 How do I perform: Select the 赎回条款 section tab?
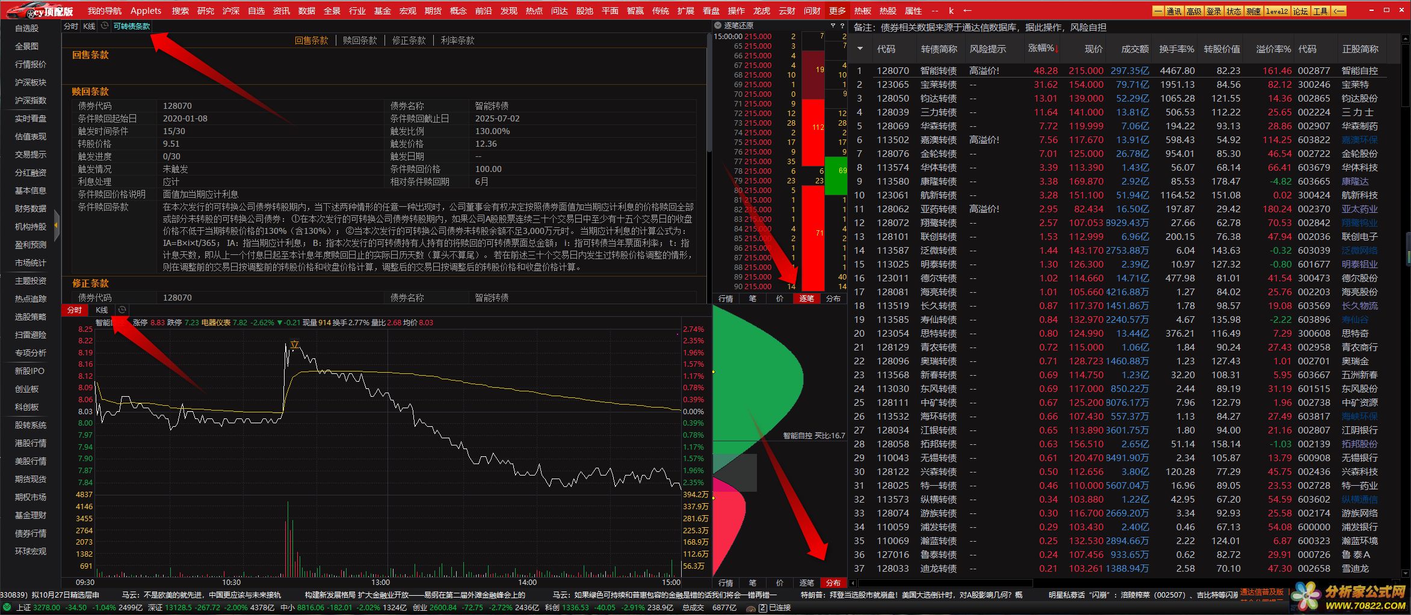coord(360,40)
